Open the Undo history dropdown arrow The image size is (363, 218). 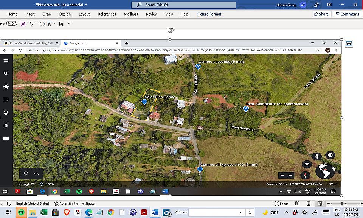coord(36,23)
